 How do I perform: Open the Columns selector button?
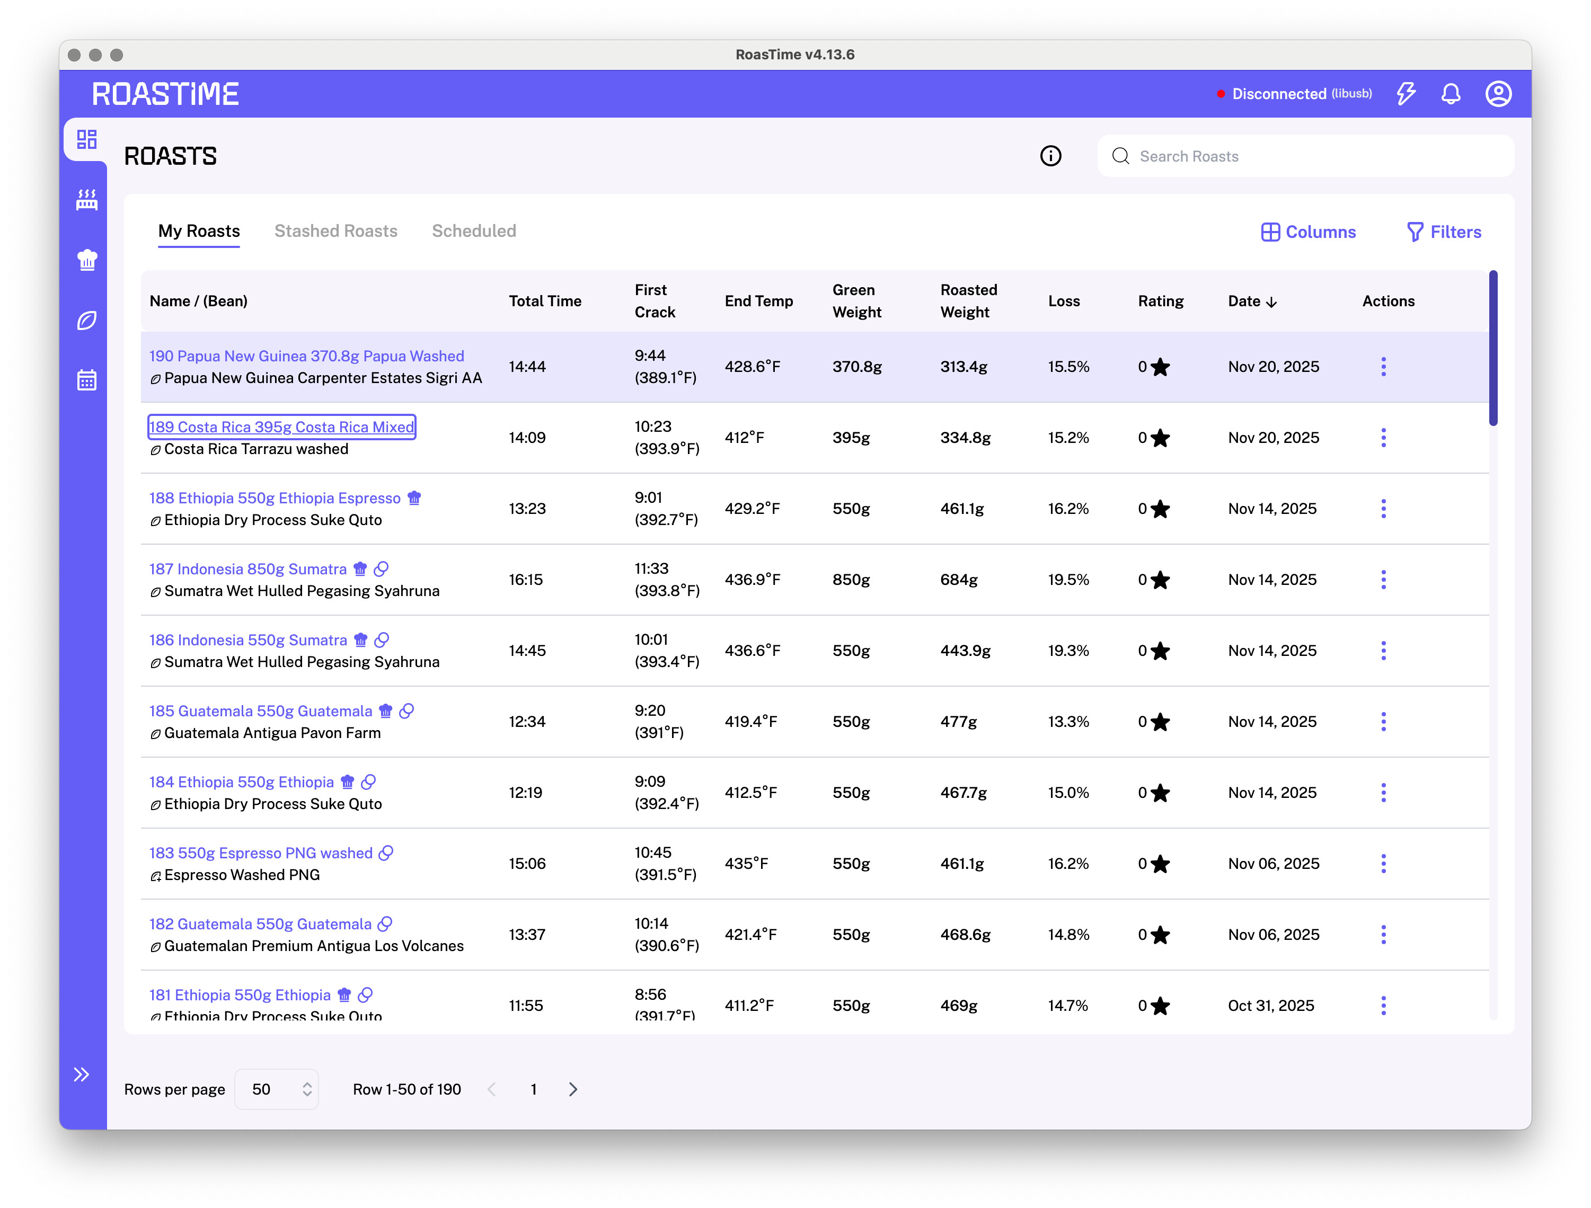[x=1309, y=232]
